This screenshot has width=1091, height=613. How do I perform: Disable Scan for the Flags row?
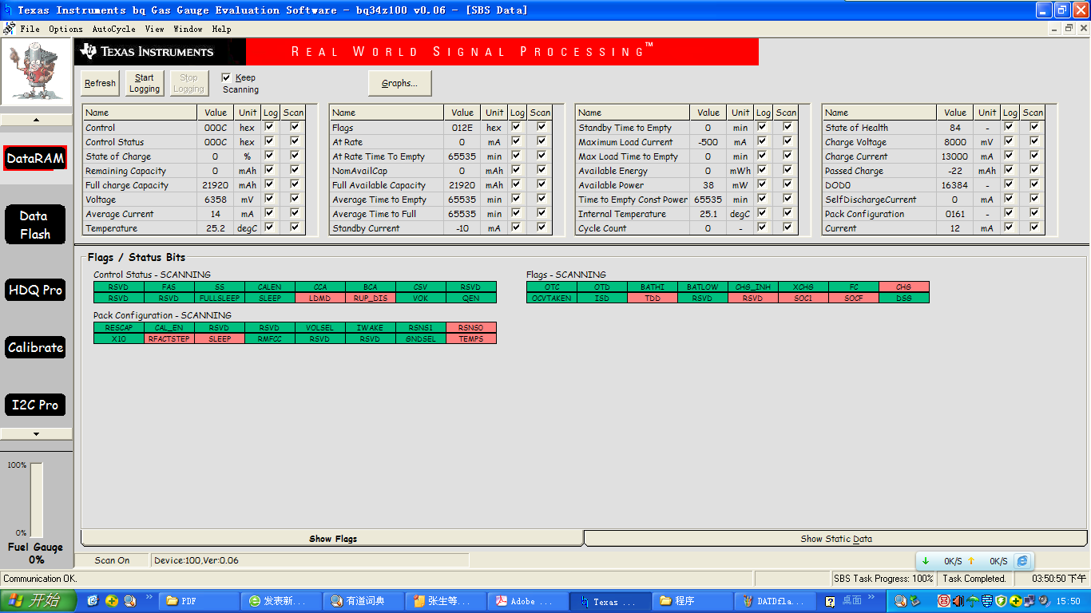coord(542,128)
